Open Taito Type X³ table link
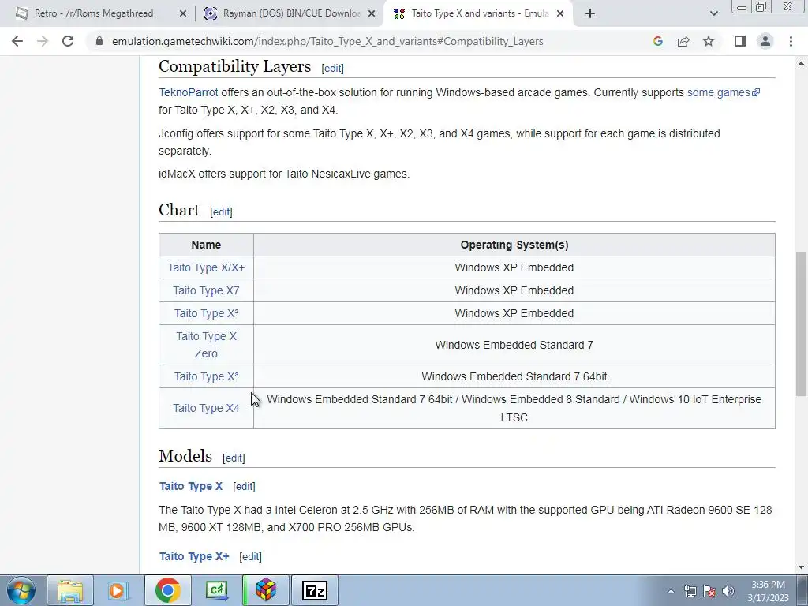Image resolution: width=808 pixels, height=606 pixels. [x=206, y=376]
